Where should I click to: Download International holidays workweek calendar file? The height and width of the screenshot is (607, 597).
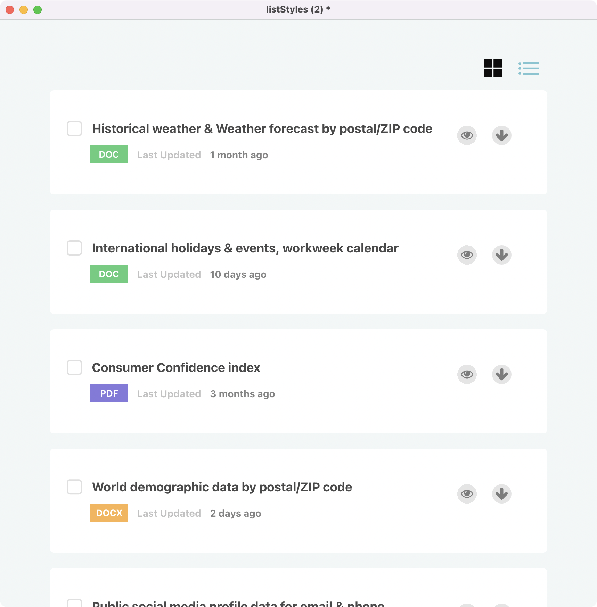[501, 255]
